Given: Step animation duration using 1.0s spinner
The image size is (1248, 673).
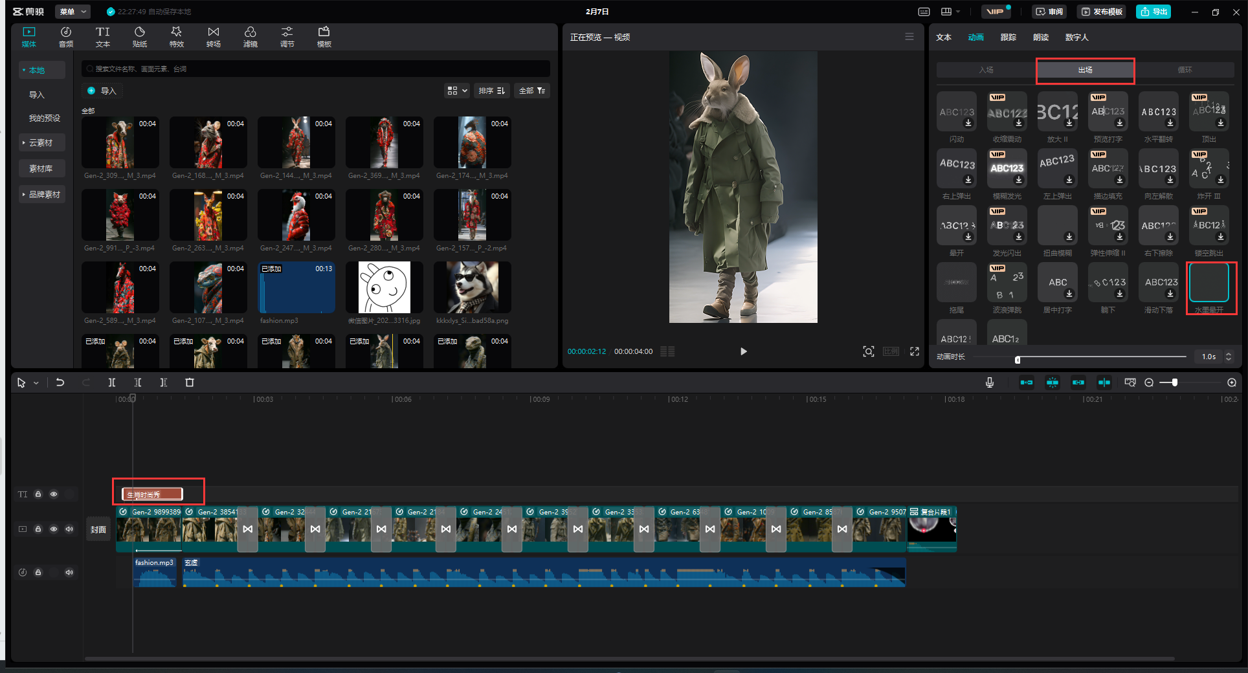Looking at the screenshot, I should coord(1229,357).
